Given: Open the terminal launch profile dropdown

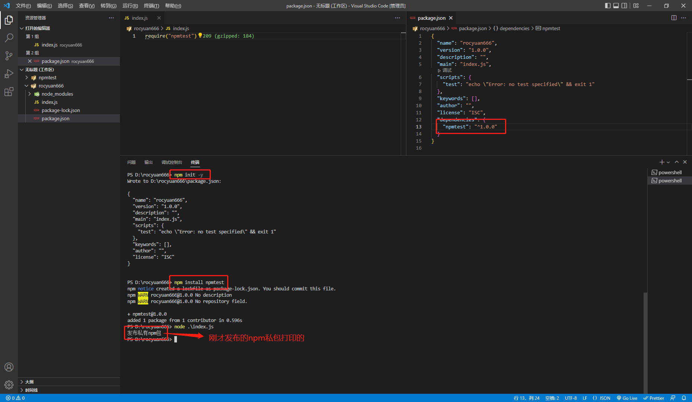Looking at the screenshot, I should (668, 162).
